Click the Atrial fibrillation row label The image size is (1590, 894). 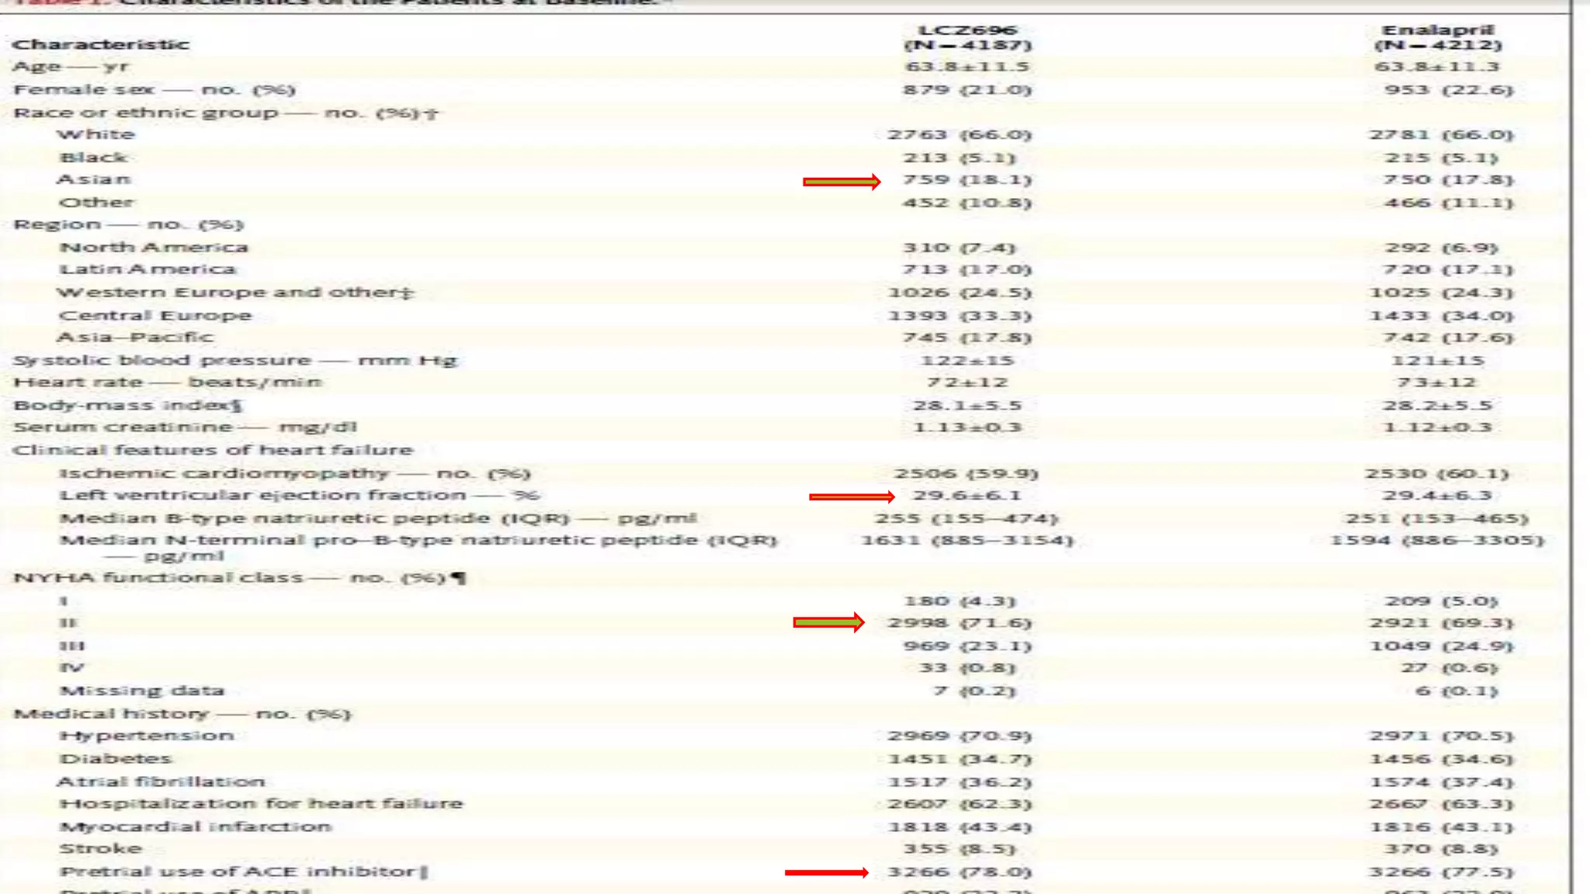[x=161, y=781]
